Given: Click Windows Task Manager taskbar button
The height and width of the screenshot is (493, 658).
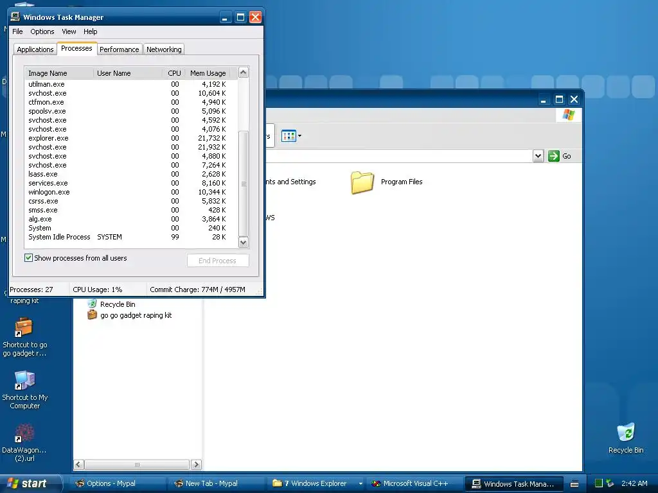Looking at the screenshot, I should (x=513, y=483).
